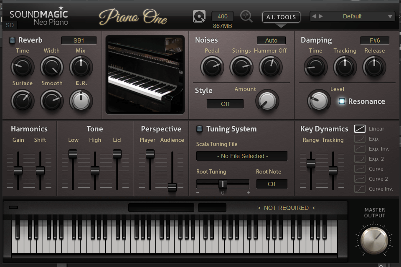Toggle the Tuning System enable switch
Screen dimensions: 401x267
tap(199, 129)
